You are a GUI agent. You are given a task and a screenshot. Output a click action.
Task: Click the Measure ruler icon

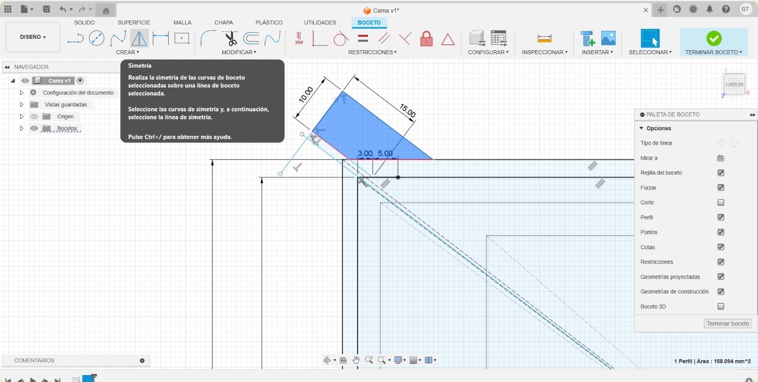pyautogui.click(x=545, y=38)
